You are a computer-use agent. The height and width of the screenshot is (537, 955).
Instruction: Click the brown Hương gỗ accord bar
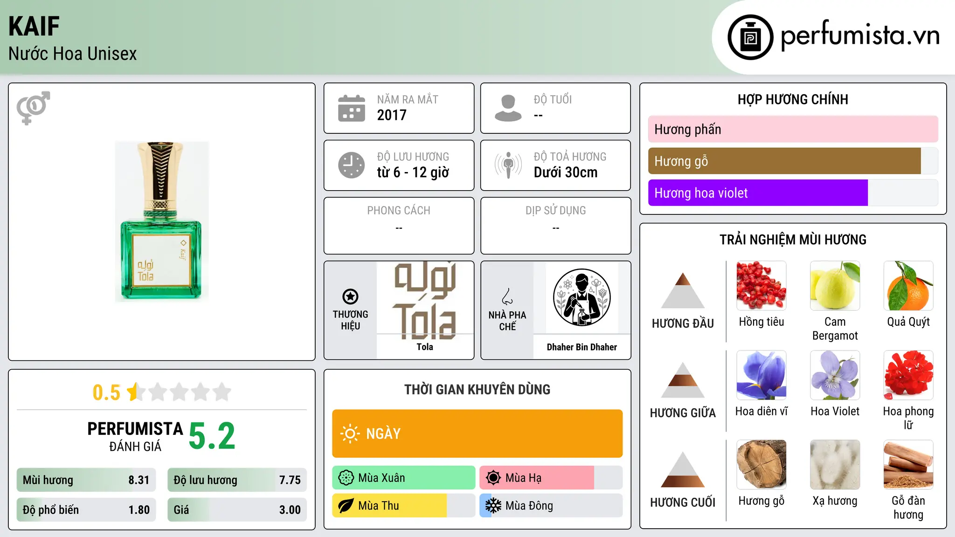[784, 161]
